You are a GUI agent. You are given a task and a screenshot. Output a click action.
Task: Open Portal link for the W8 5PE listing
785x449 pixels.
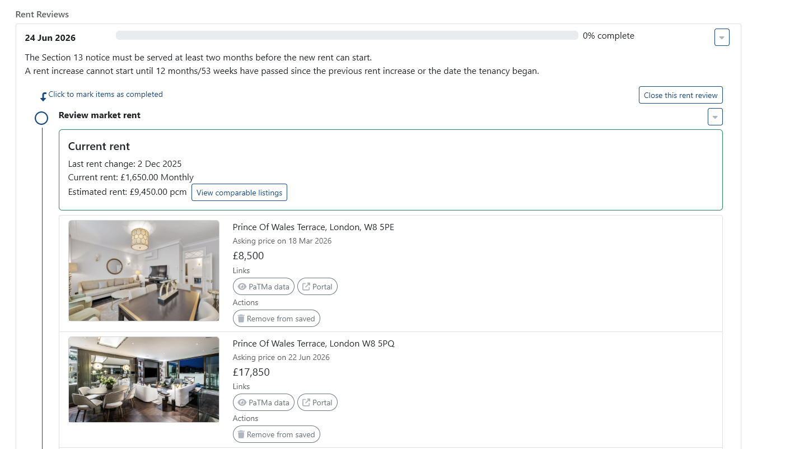317,287
